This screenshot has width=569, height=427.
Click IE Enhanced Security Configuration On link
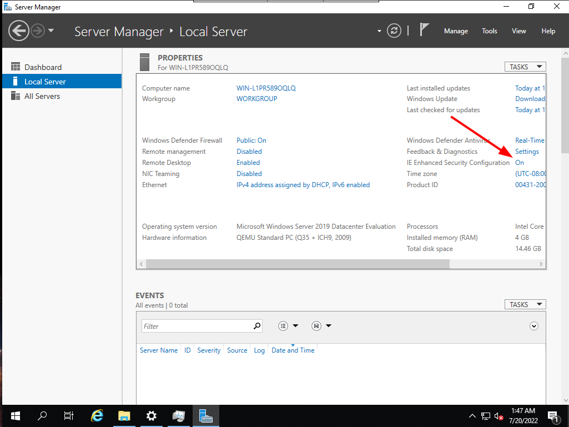coord(520,163)
